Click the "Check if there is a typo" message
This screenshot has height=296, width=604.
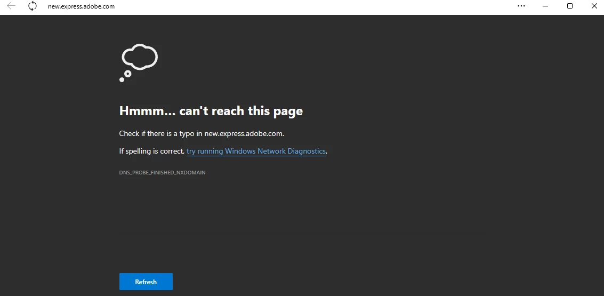click(x=202, y=134)
